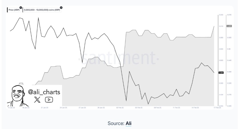The height and width of the screenshot is (129, 238).
Task: Click the 5.67B top axis label
Action: 229,15
